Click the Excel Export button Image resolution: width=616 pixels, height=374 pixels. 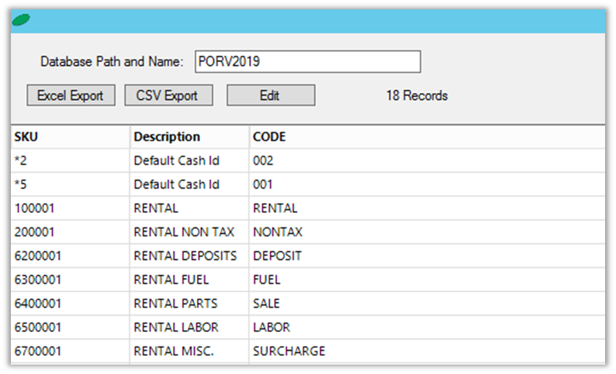click(70, 95)
